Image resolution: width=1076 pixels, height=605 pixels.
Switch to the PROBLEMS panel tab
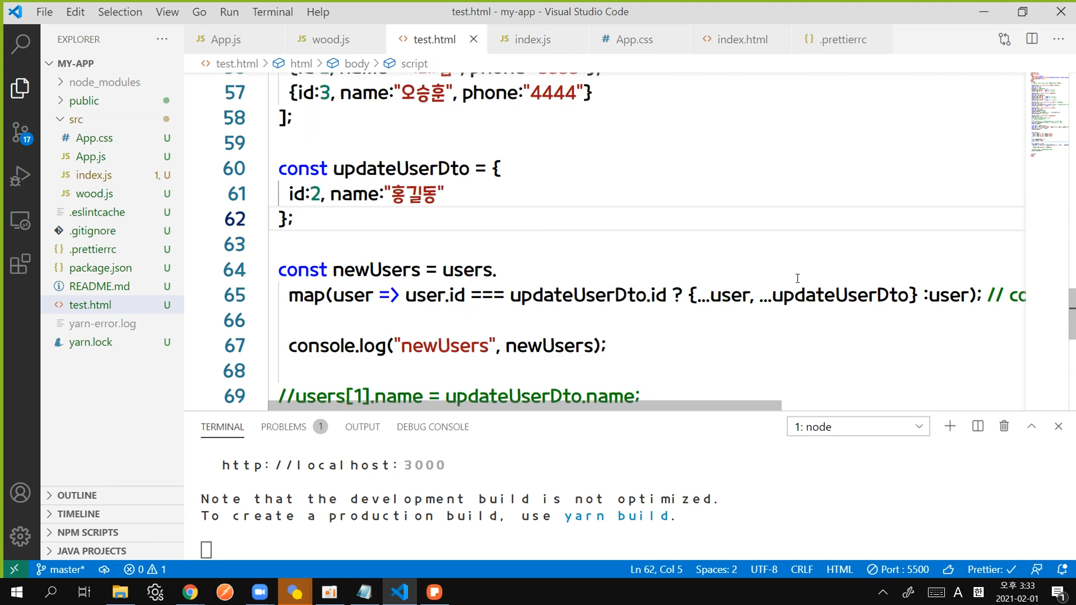294,427
